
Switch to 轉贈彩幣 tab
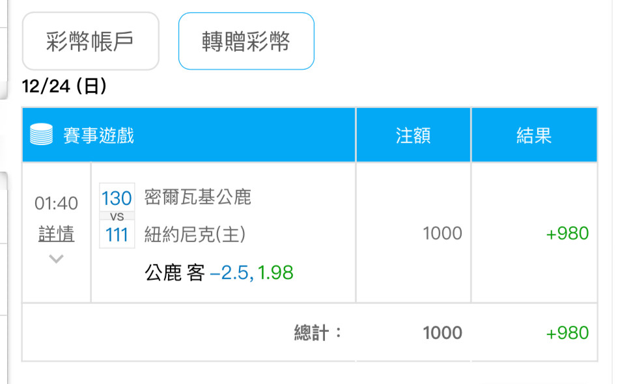[246, 41]
